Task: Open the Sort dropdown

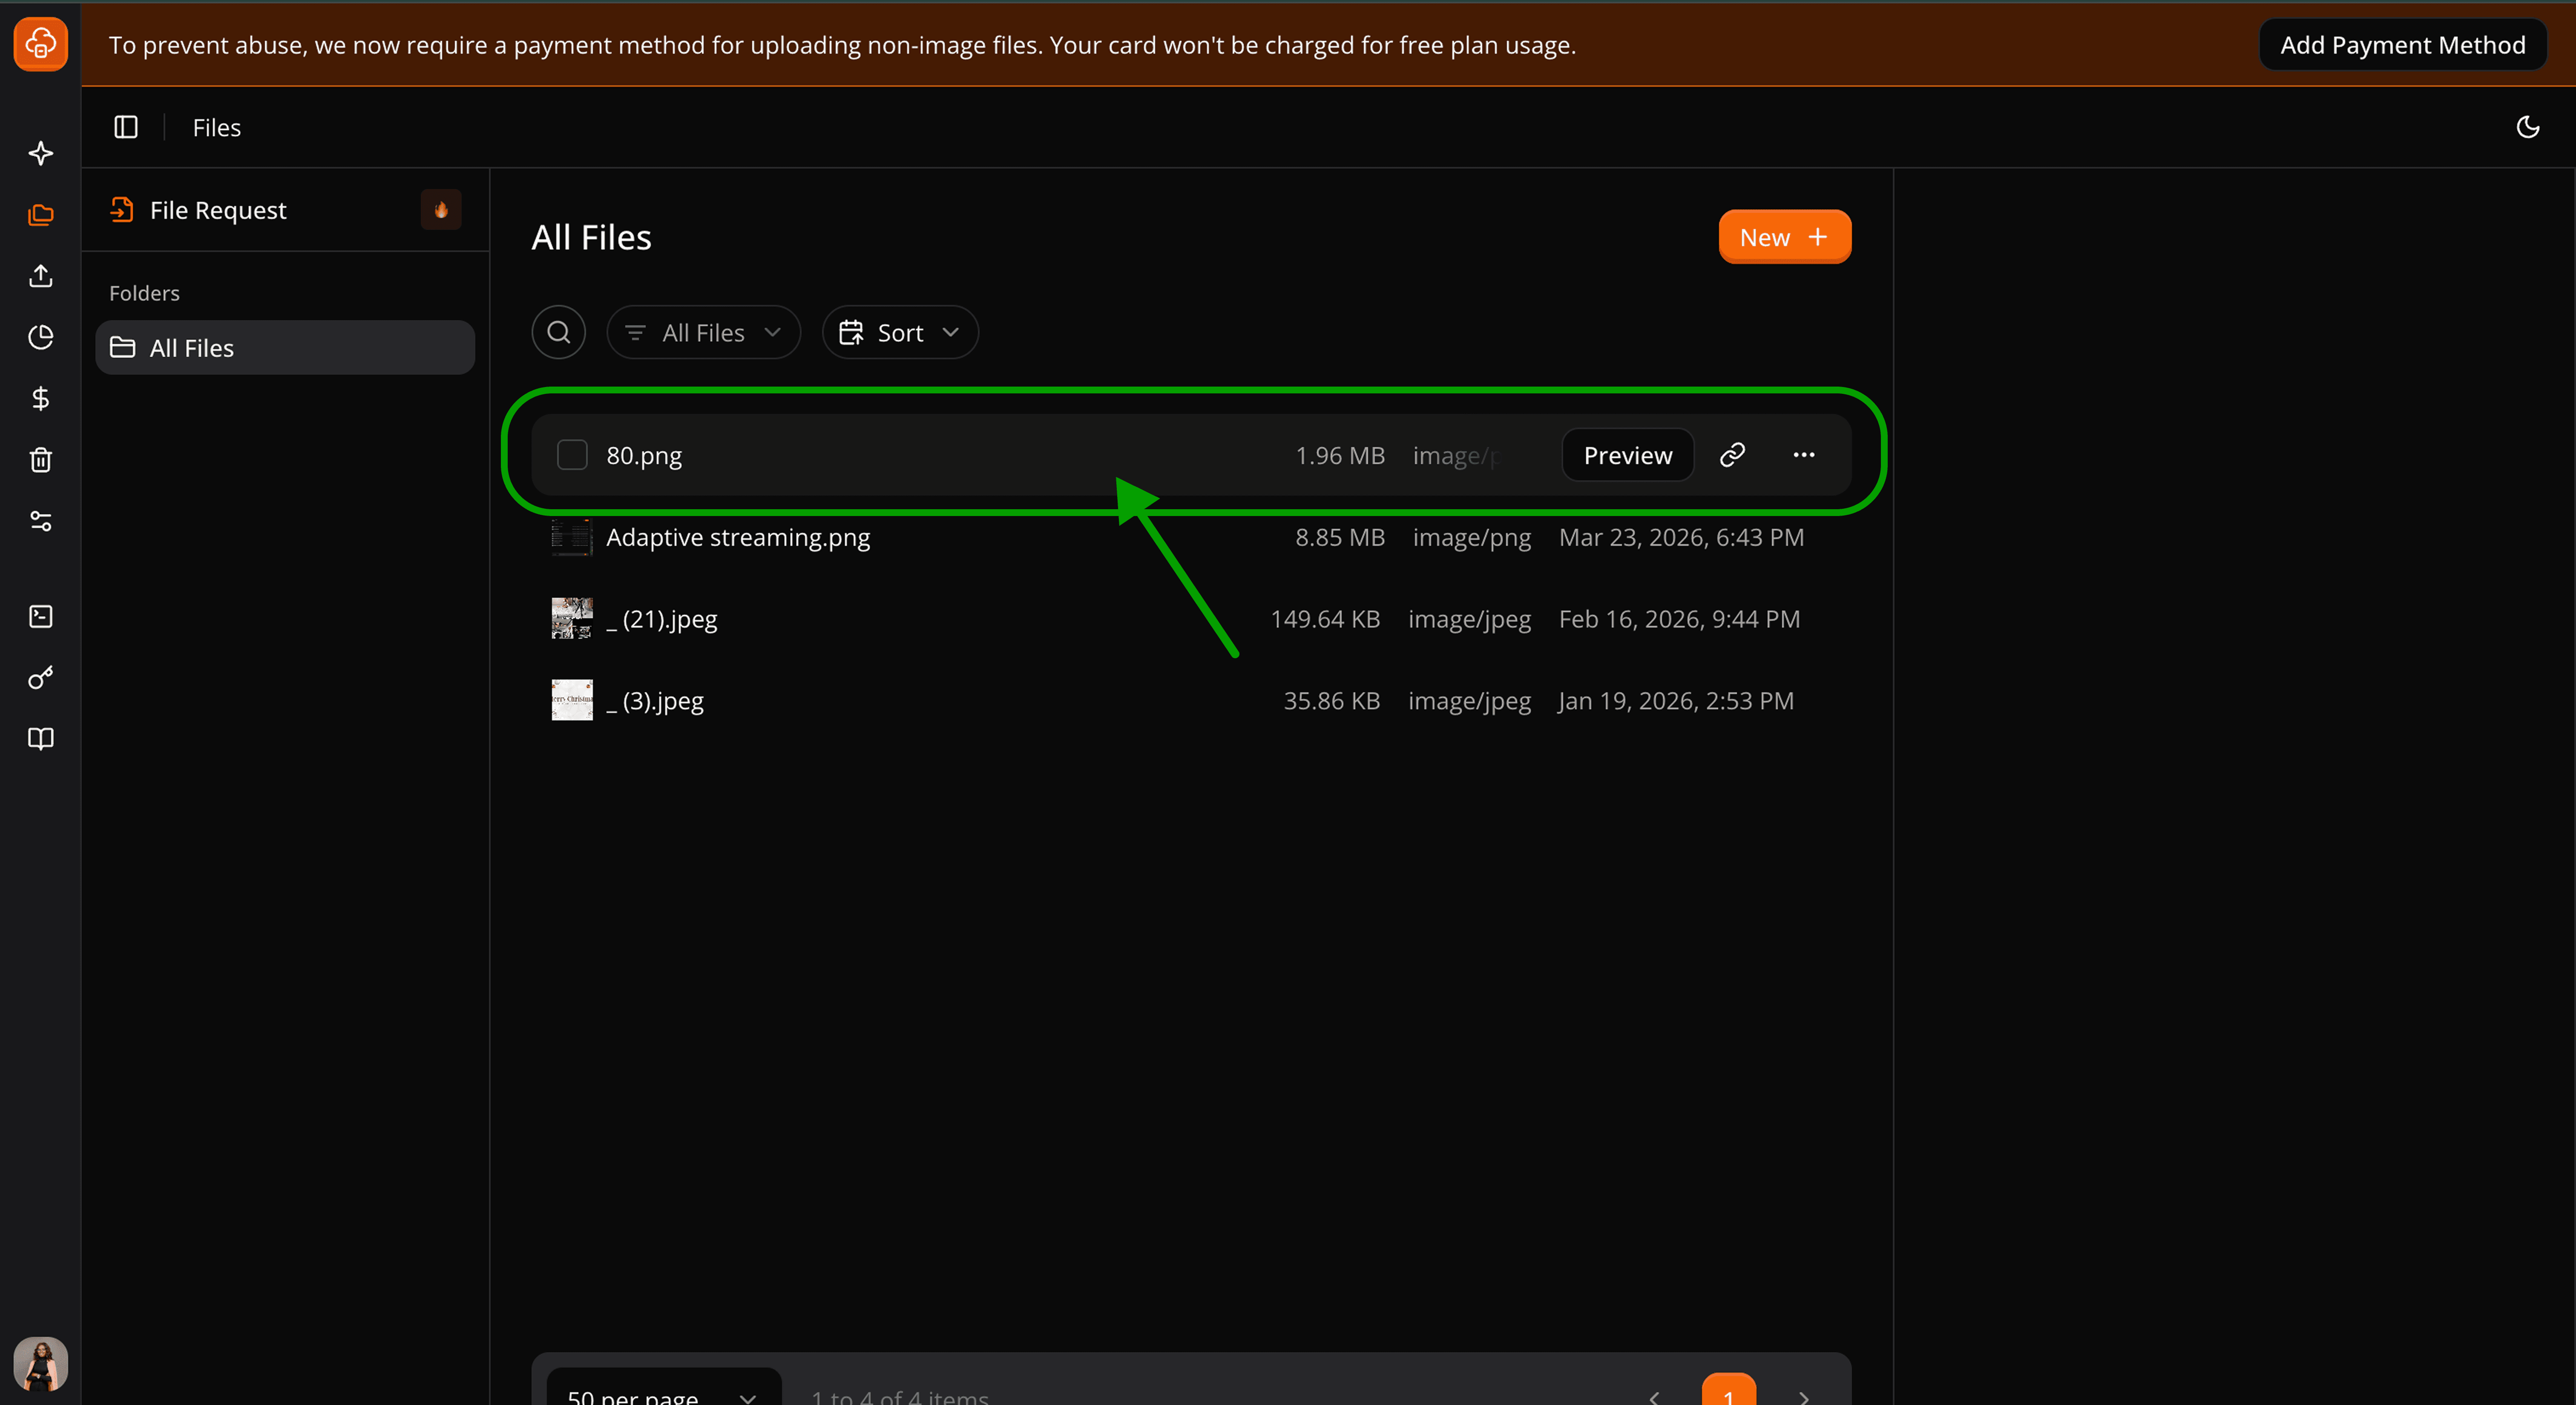Action: click(x=899, y=332)
